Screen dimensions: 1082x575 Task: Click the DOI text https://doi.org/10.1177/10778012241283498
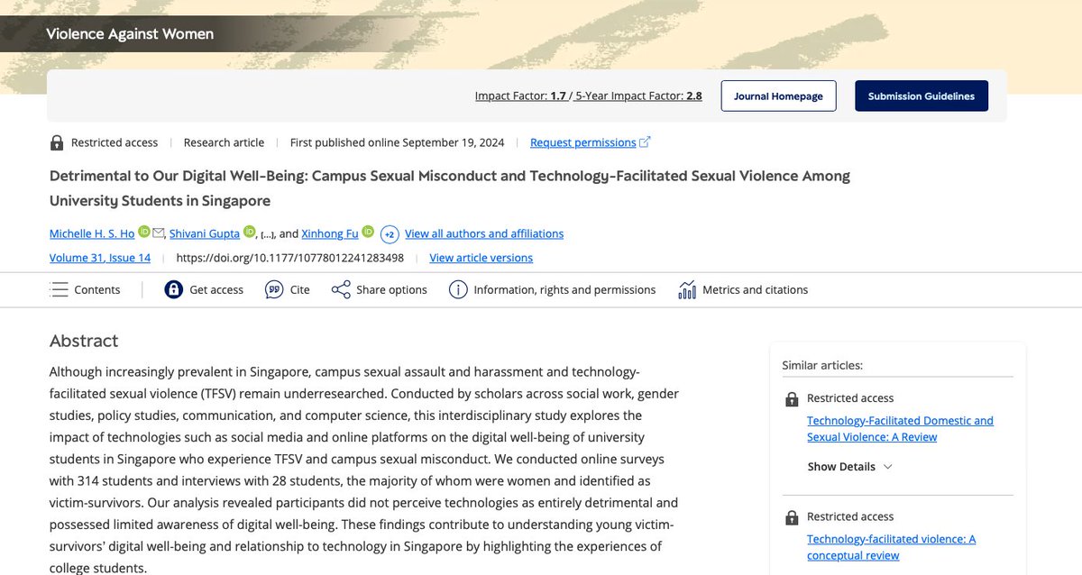[x=290, y=258]
